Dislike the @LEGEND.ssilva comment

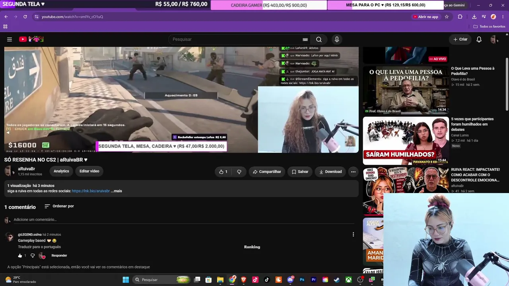(x=33, y=255)
